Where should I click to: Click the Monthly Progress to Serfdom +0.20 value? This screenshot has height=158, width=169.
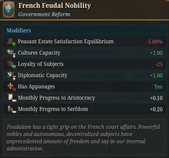156,109
